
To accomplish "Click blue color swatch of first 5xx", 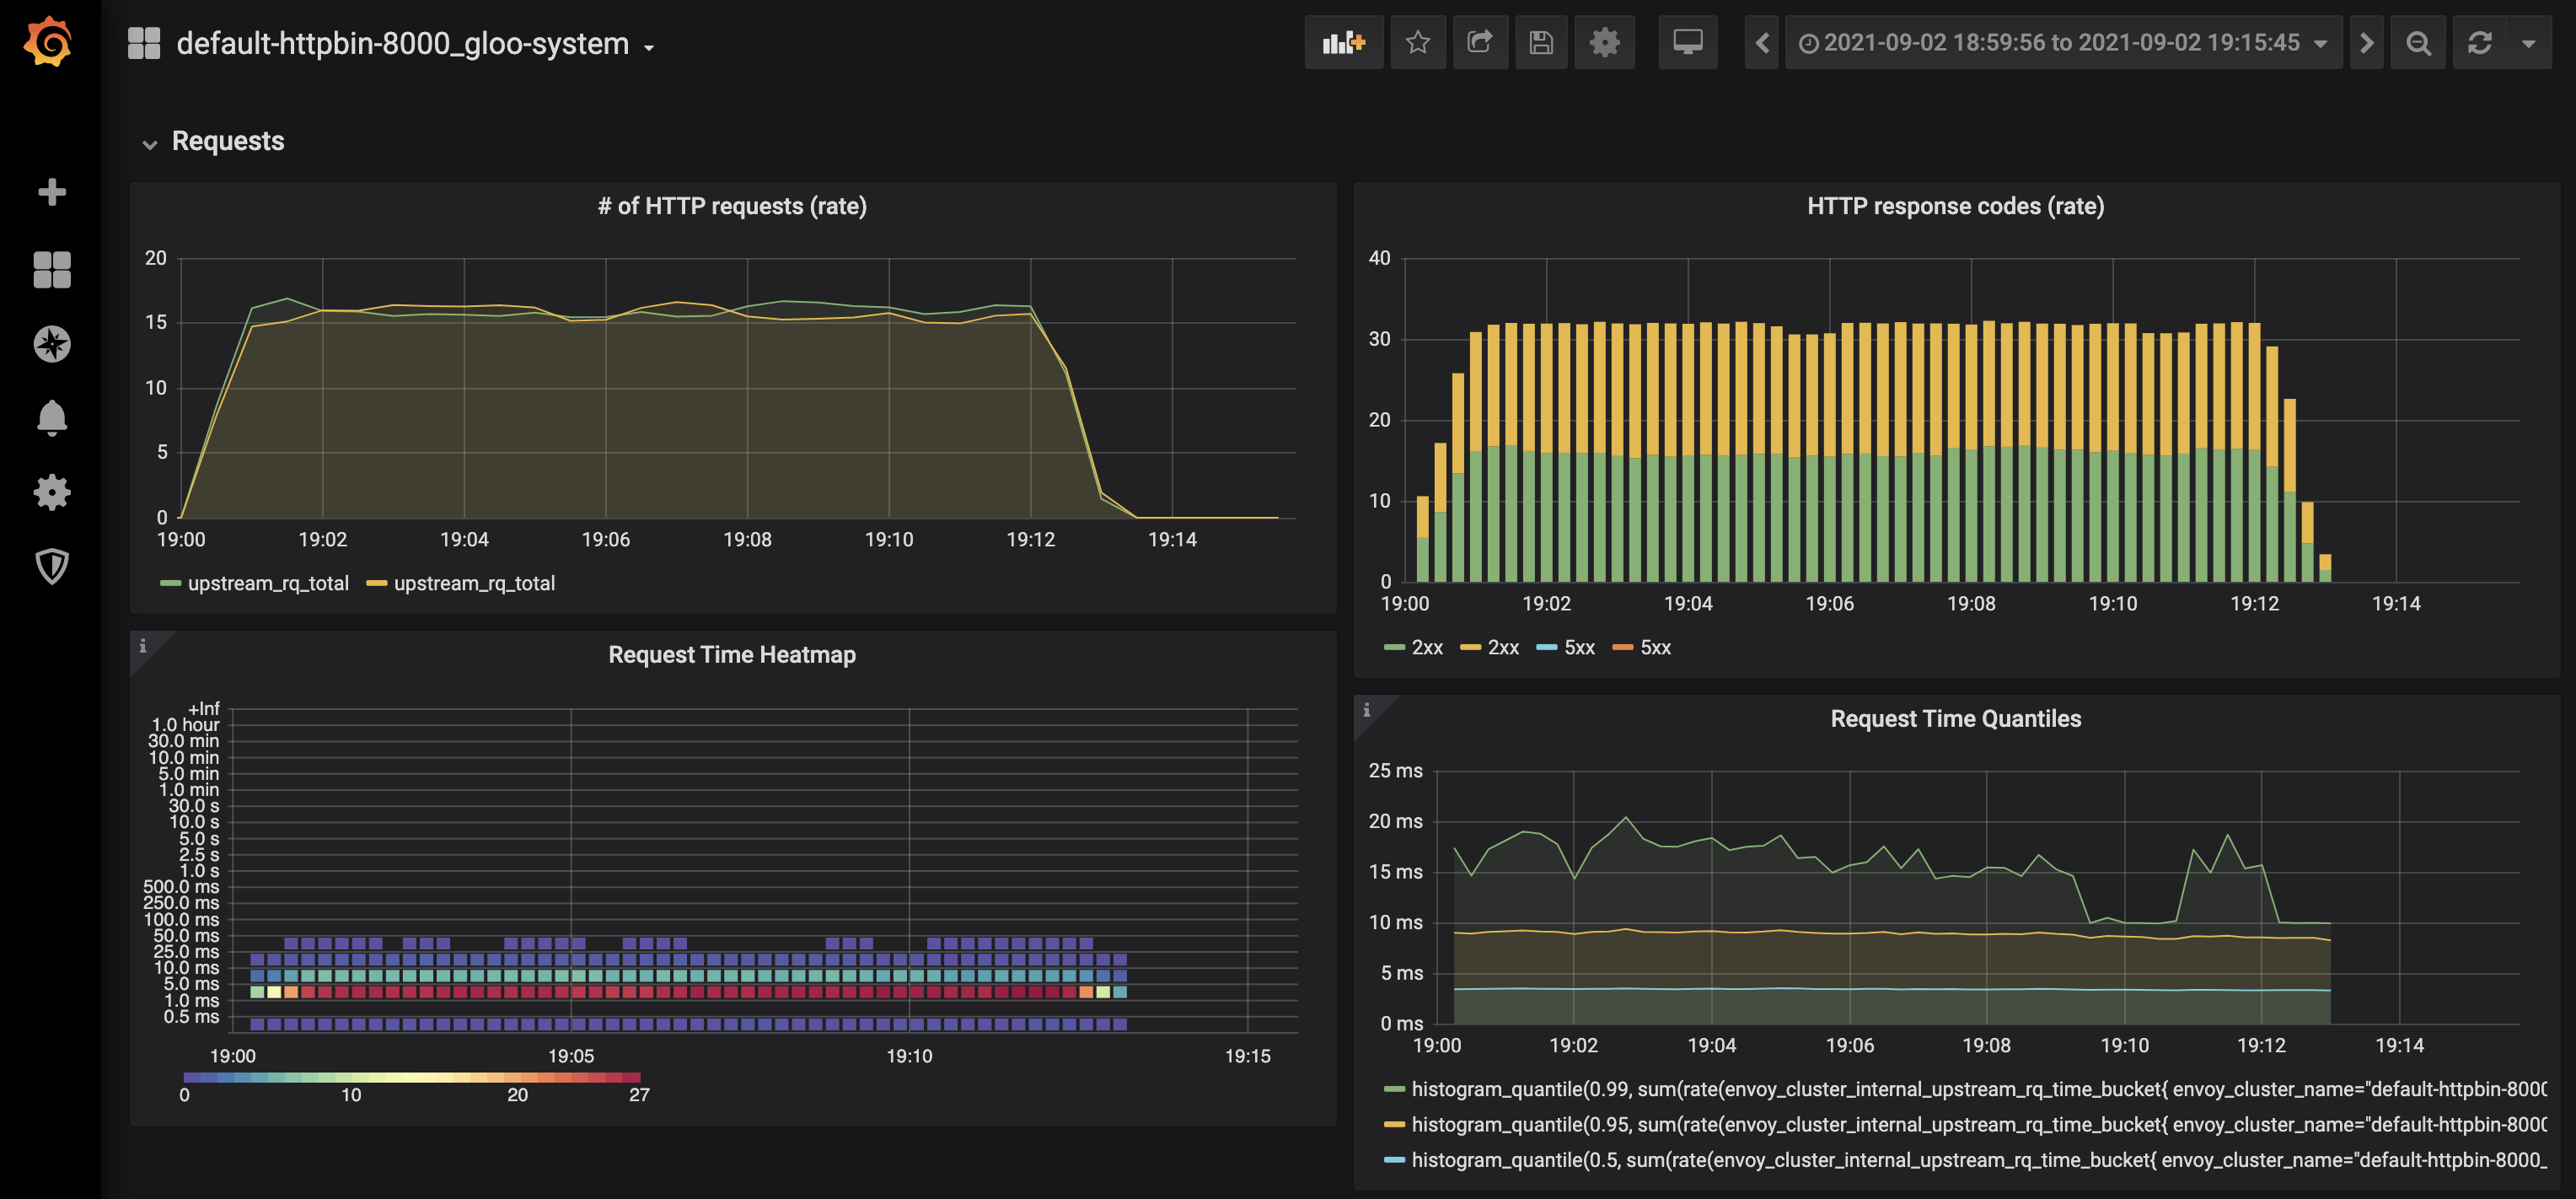I will (x=1546, y=647).
